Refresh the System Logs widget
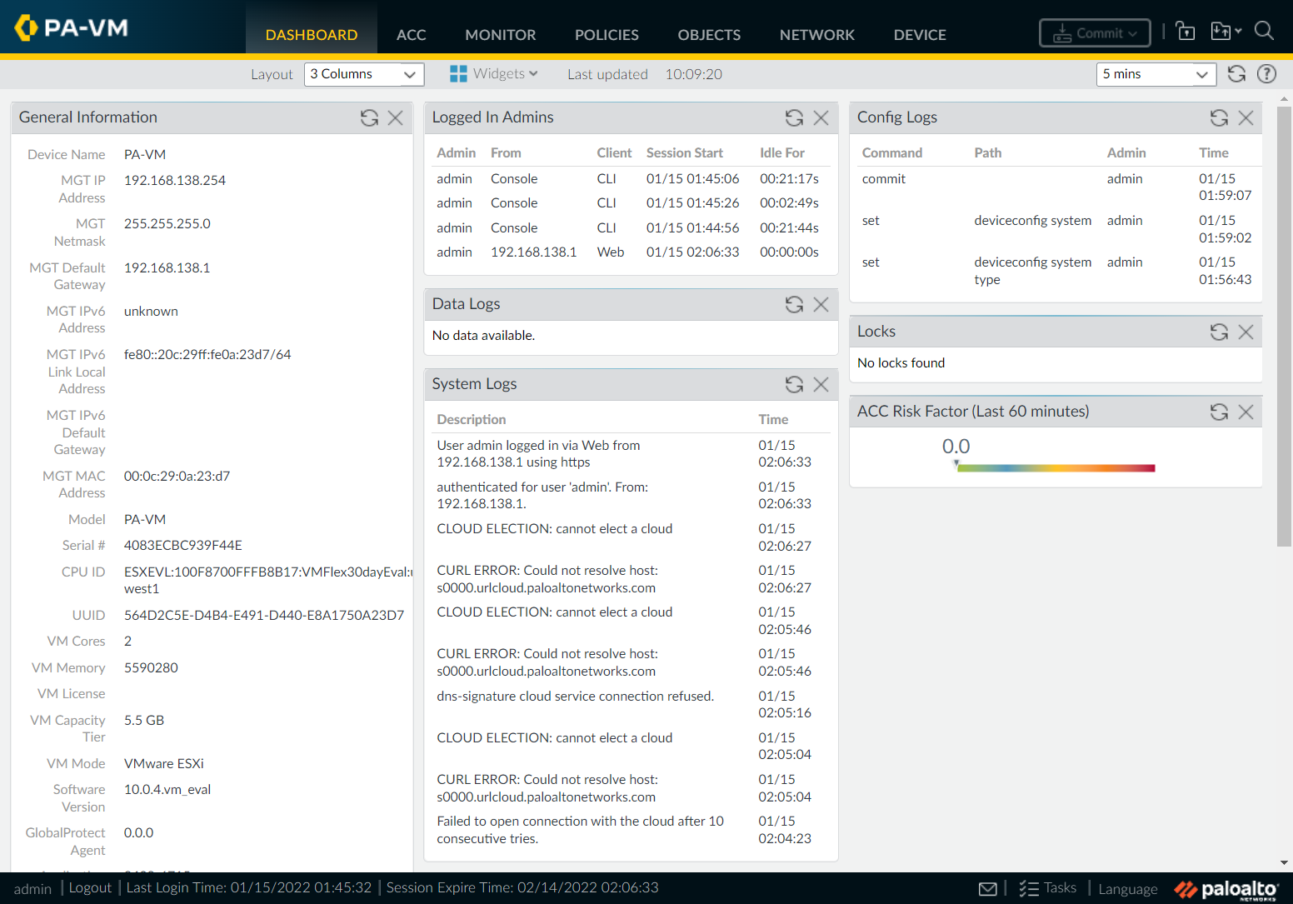 (x=794, y=385)
